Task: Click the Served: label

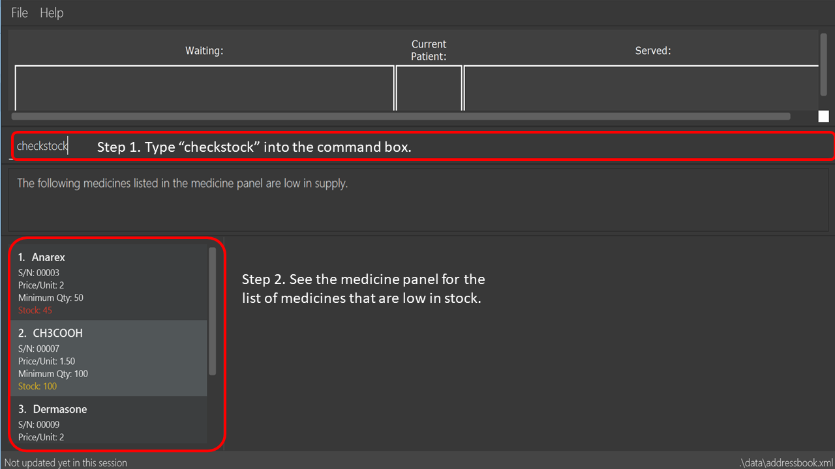Action: (x=653, y=51)
